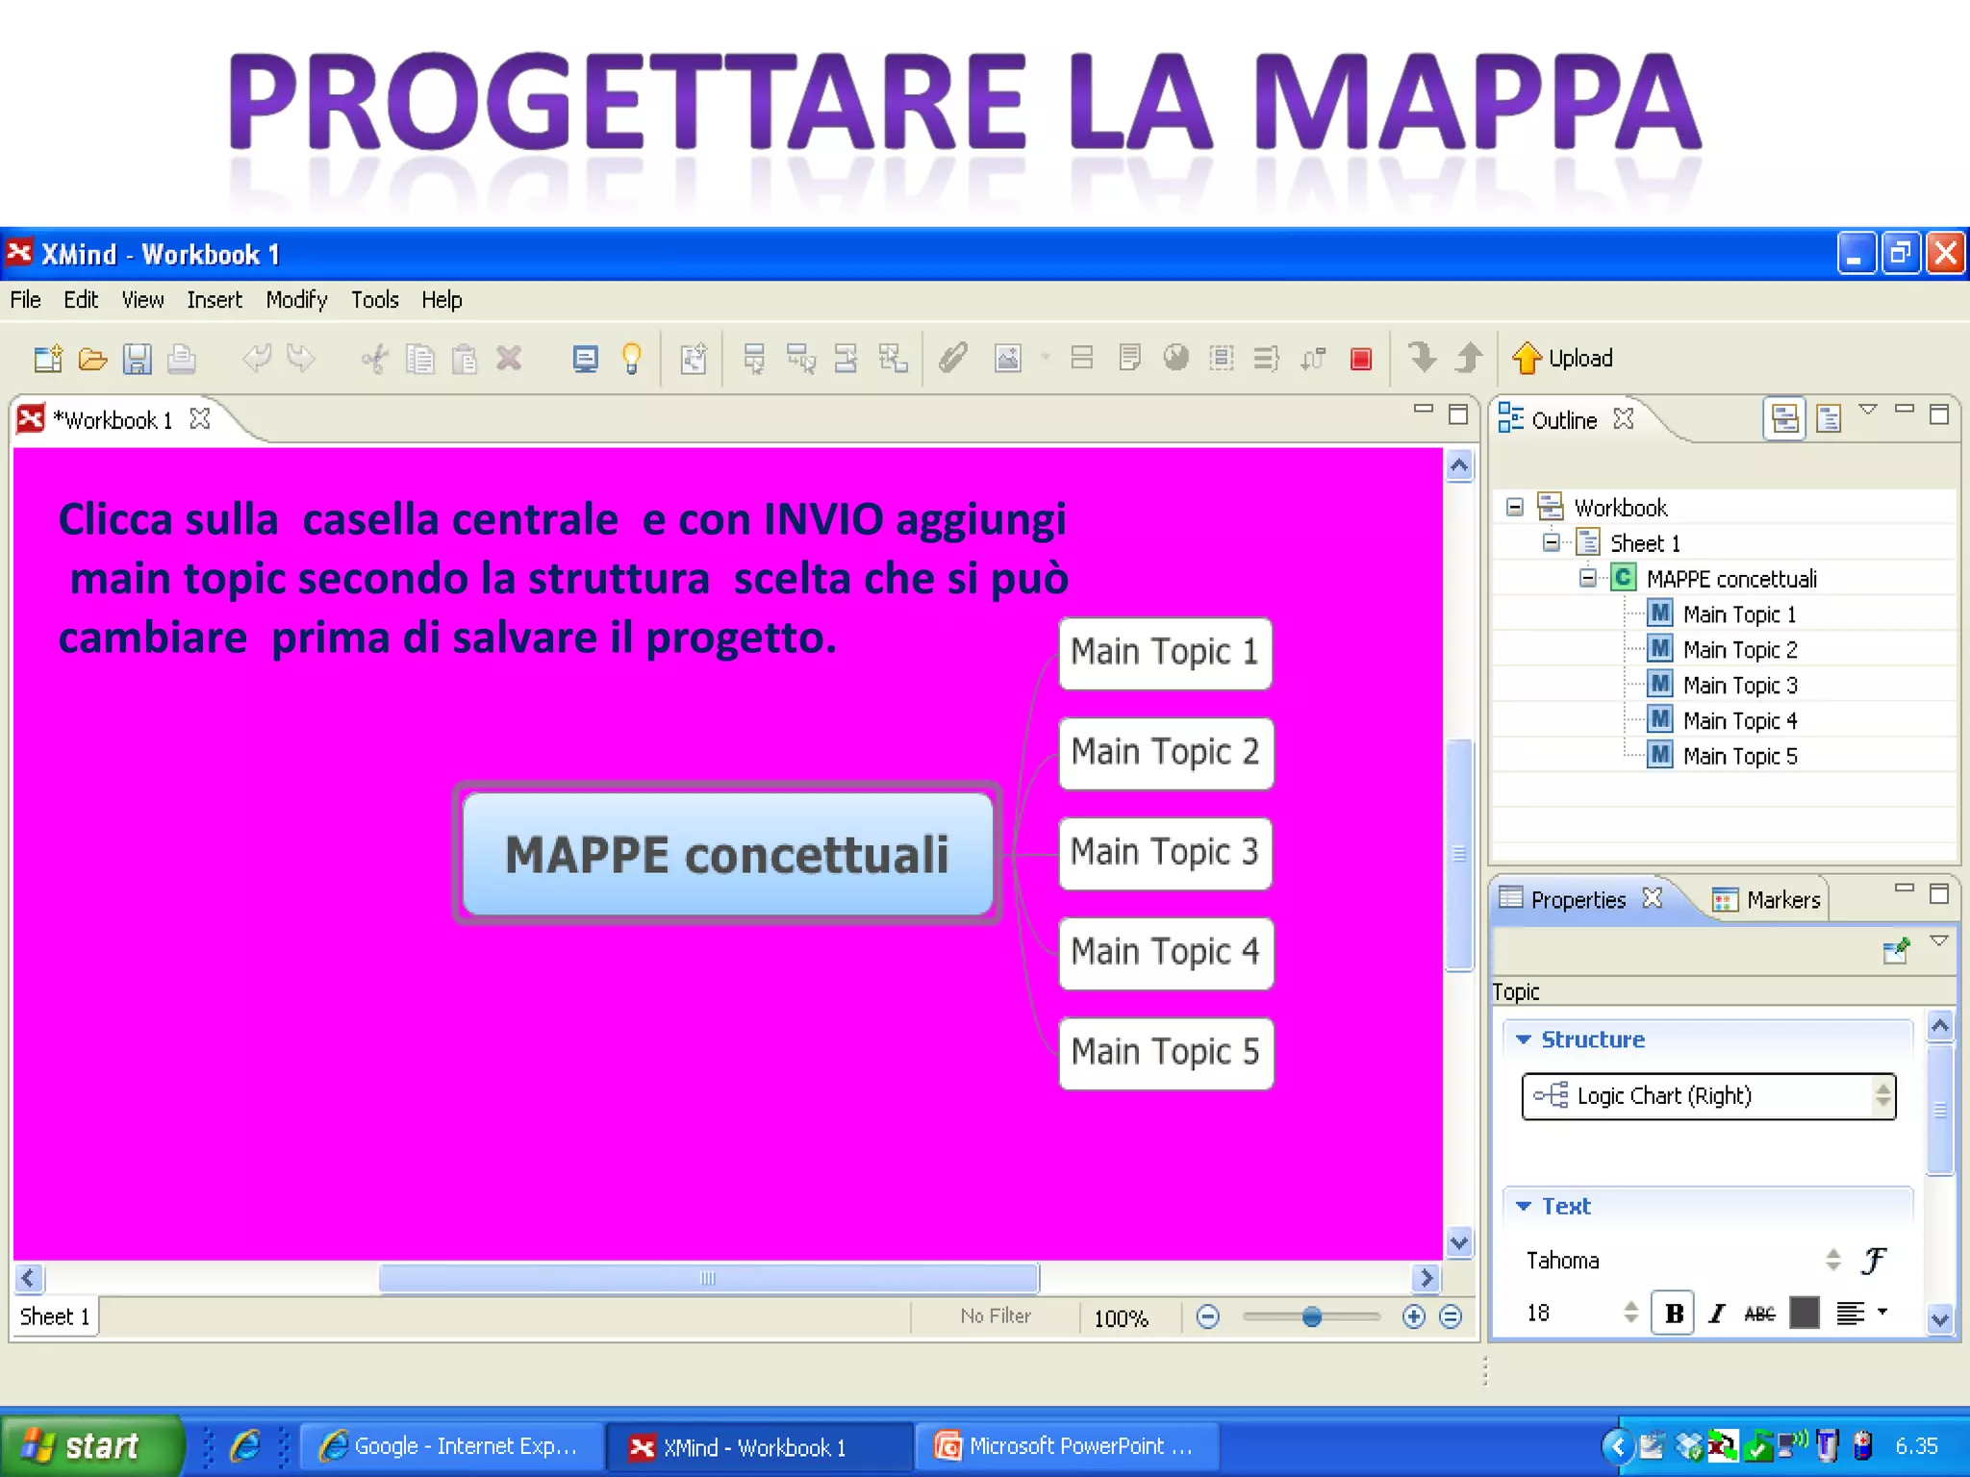Collapse MAPPE concettuali tree node
Image resolution: width=1970 pixels, height=1477 pixels.
(1587, 579)
